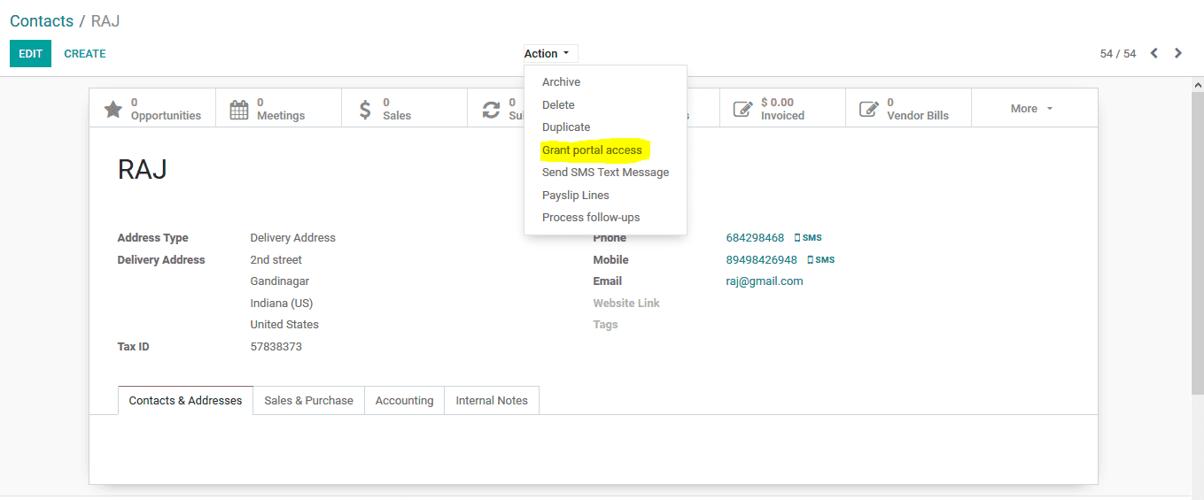
Task: Switch to Contacts & Addresses tab
Action: pos(185,400)
